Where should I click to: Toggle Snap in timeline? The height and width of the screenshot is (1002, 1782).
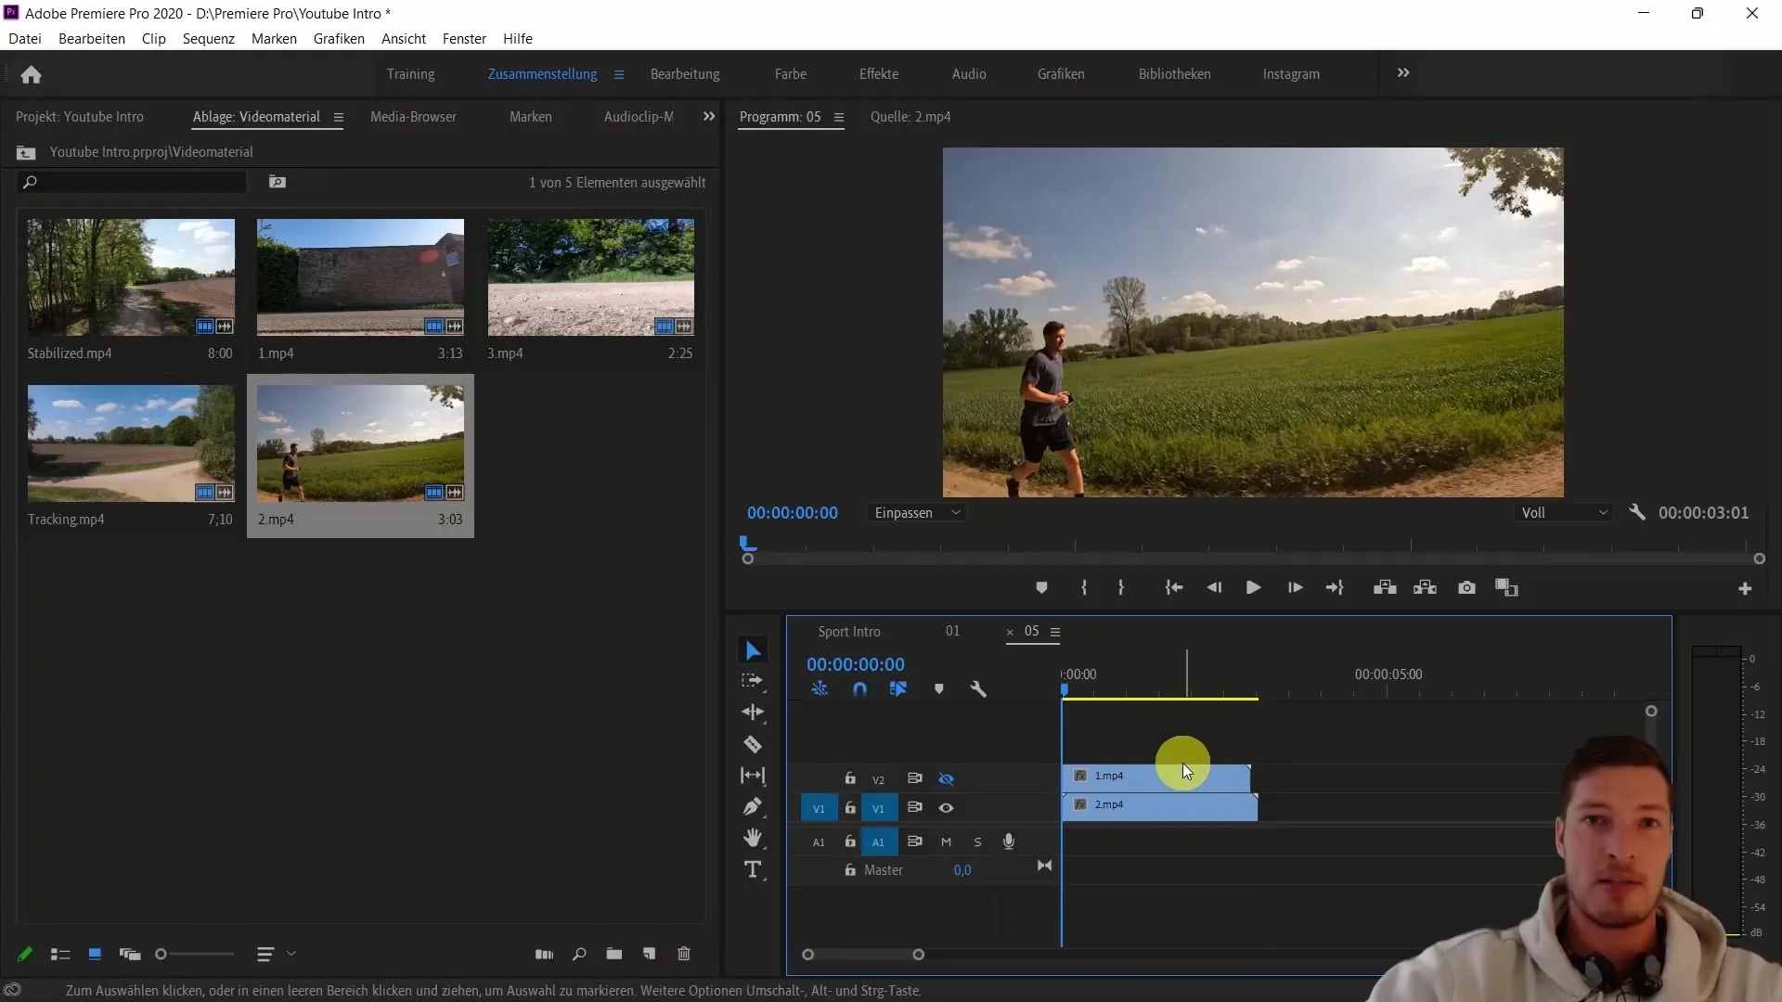click(859, 689)
